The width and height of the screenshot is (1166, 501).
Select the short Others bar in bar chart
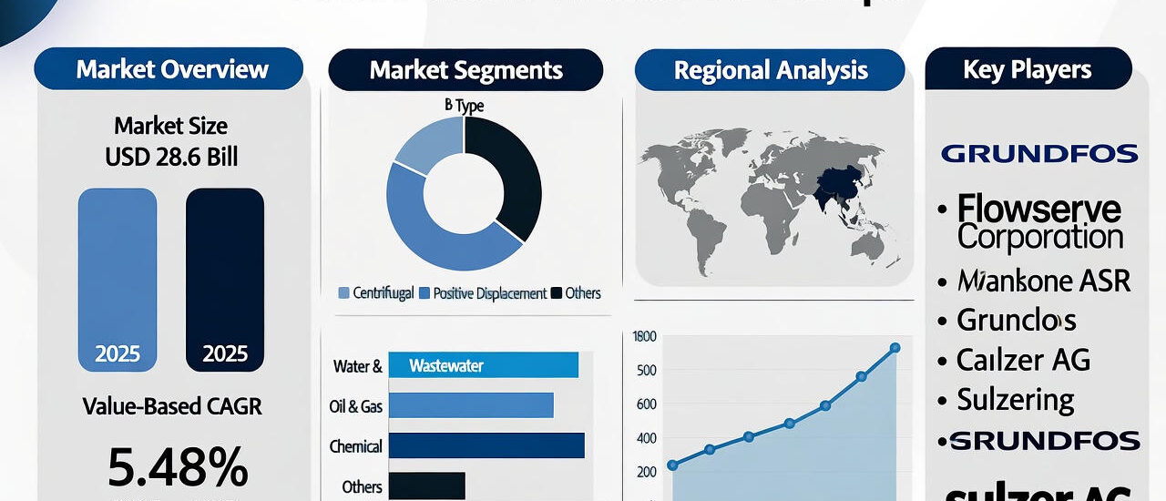pyautogui.click(x=427, y=485)
